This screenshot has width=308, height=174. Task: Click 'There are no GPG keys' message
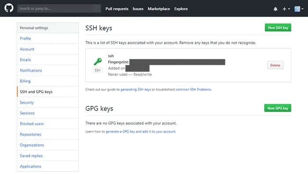click(131, 123)
